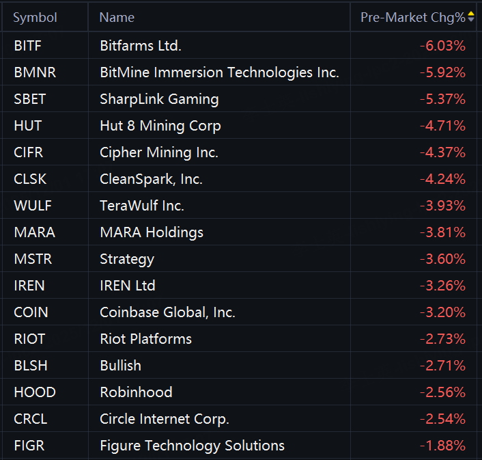Select Circle Internet Corp. row

point(165,419)
